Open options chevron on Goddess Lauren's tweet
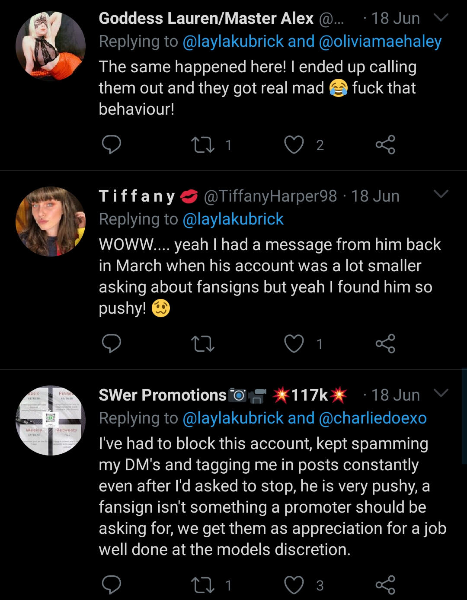This screenshot has width=467, height=600. point(441,18)
